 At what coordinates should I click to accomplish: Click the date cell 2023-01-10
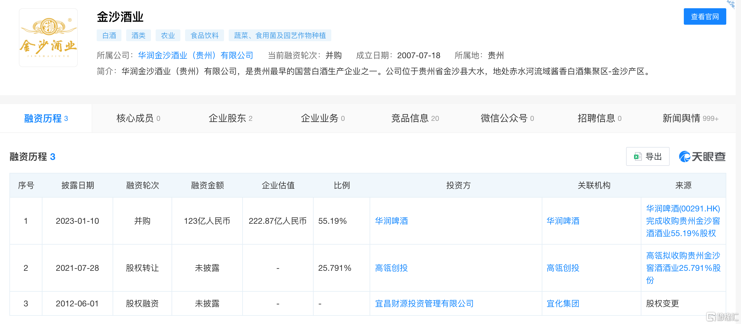coord(77,221)
